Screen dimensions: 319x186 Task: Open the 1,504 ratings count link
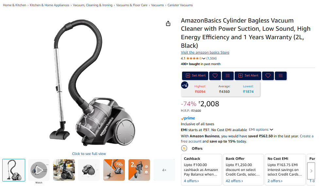coord(211,59)
